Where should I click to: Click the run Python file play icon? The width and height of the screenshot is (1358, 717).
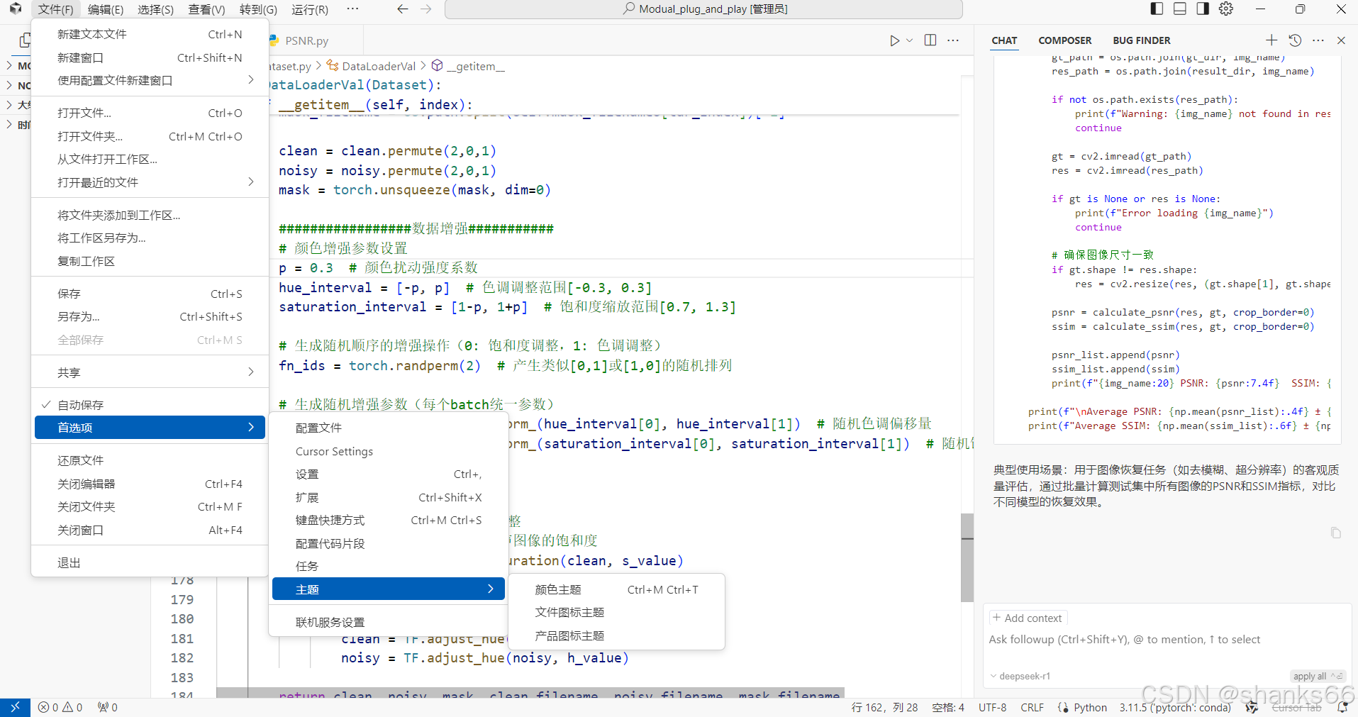click(895, 40)
